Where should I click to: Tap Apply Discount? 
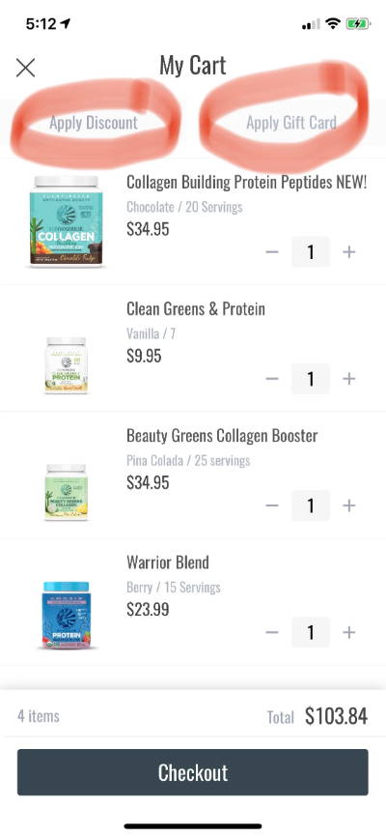pyautogui.click(x=94, y=123)
